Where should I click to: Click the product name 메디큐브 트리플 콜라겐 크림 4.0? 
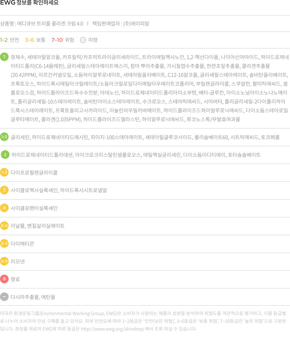click(x=50, y=24)
